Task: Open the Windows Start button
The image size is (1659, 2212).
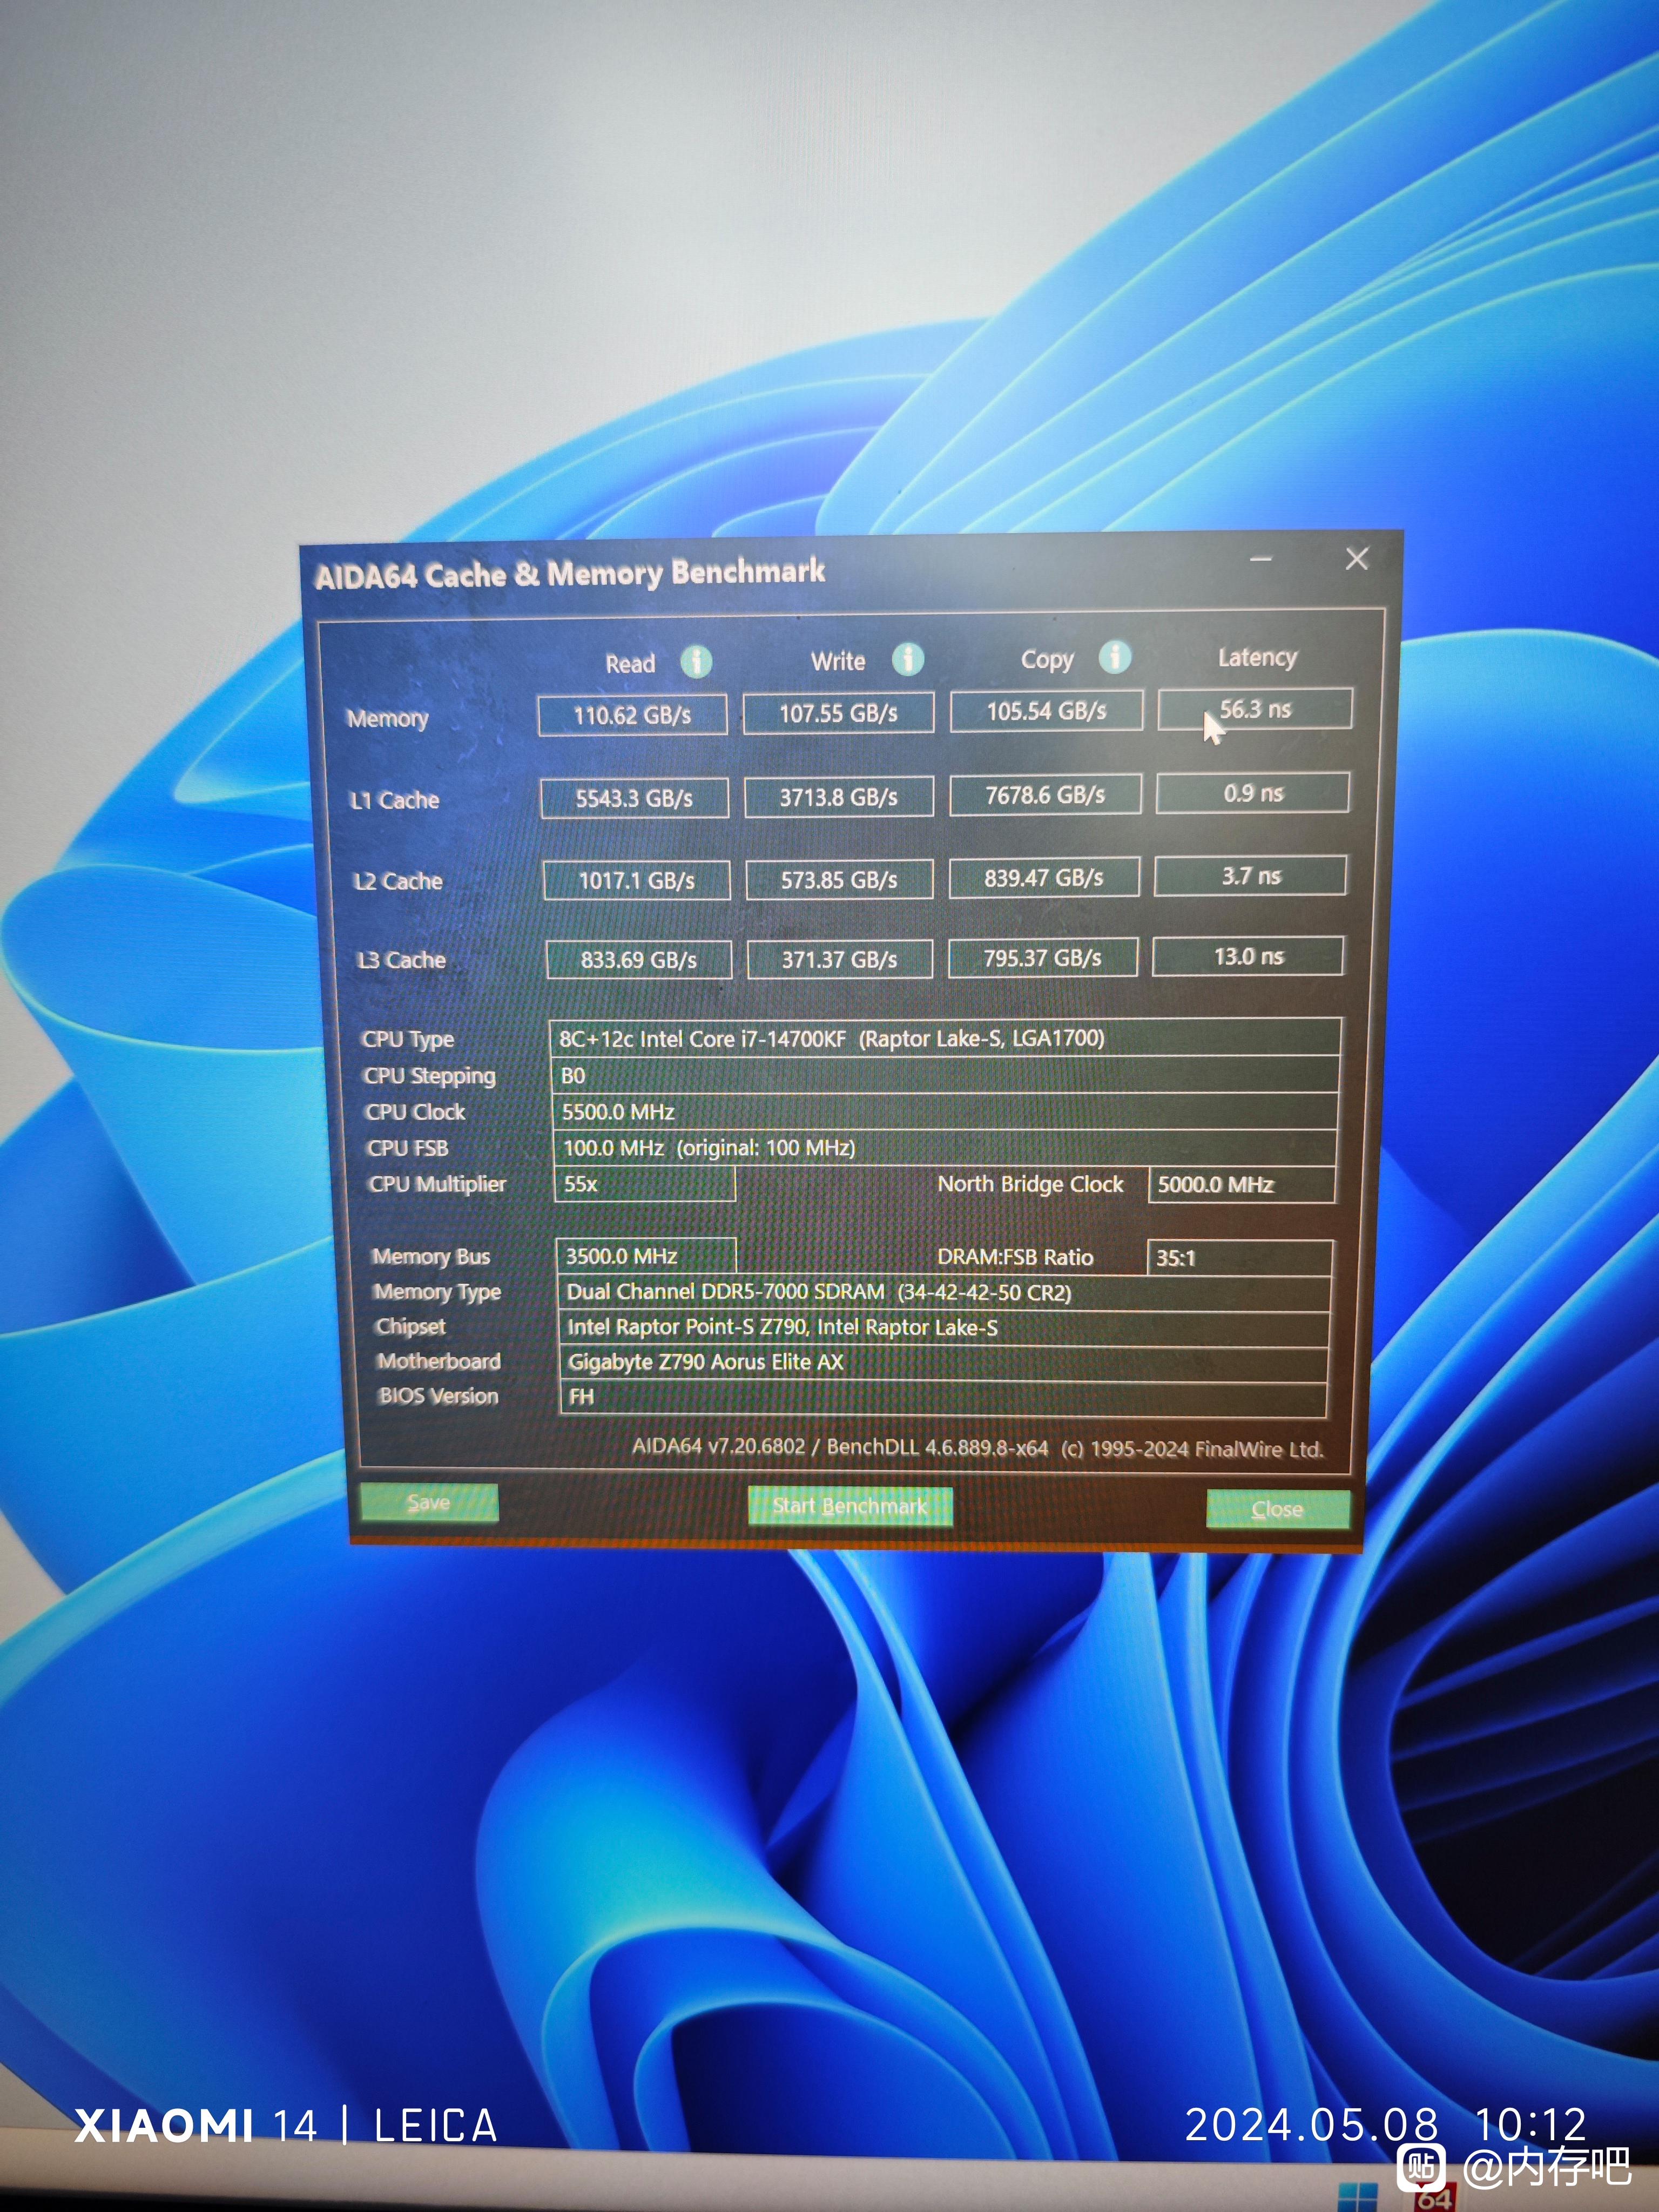Action: point(1358,2197)
